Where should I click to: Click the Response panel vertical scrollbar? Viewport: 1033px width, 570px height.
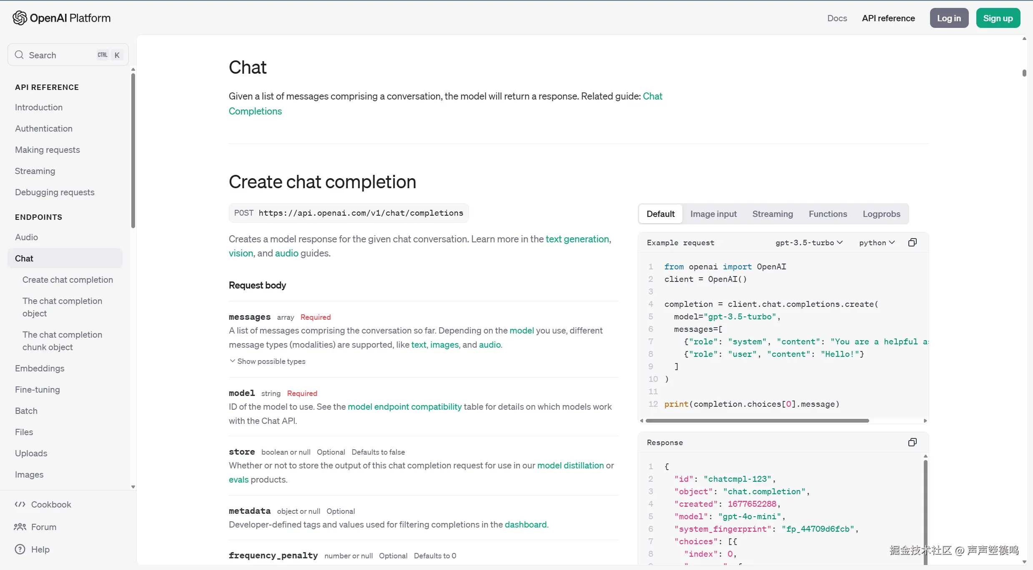click(925, 512)
